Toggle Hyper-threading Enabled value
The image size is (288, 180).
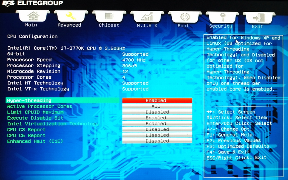(157, 100)
